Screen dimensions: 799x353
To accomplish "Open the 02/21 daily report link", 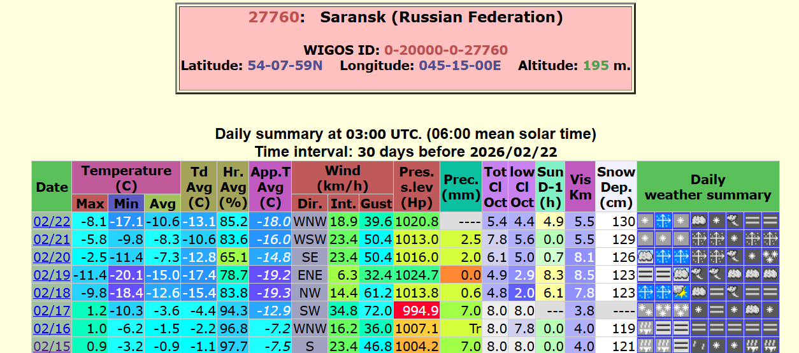I will point(52,240).
